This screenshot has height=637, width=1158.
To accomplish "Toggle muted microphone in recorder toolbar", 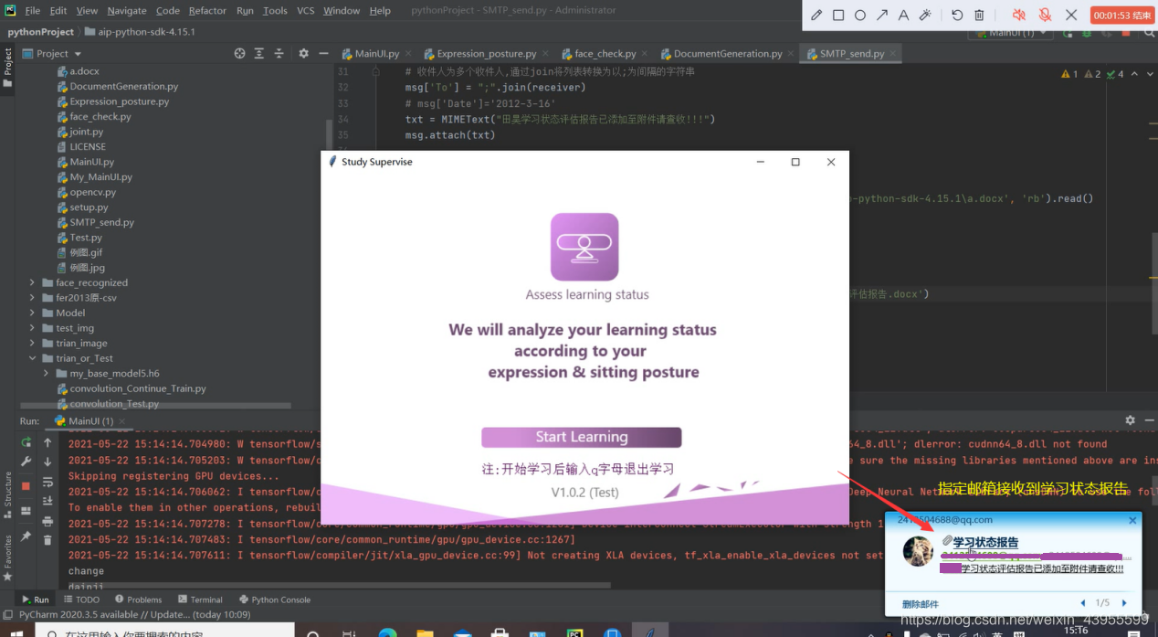I will click(x=1045, y=16).
